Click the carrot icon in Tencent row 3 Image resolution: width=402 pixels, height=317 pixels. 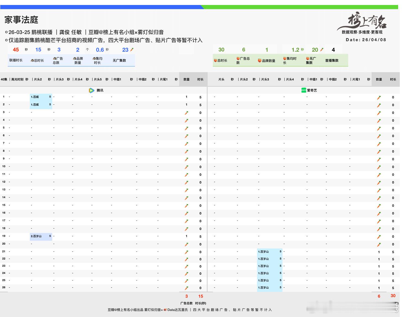click(x=186, y=113)
